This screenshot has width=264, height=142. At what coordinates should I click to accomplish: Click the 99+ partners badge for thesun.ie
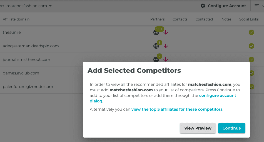160,29
